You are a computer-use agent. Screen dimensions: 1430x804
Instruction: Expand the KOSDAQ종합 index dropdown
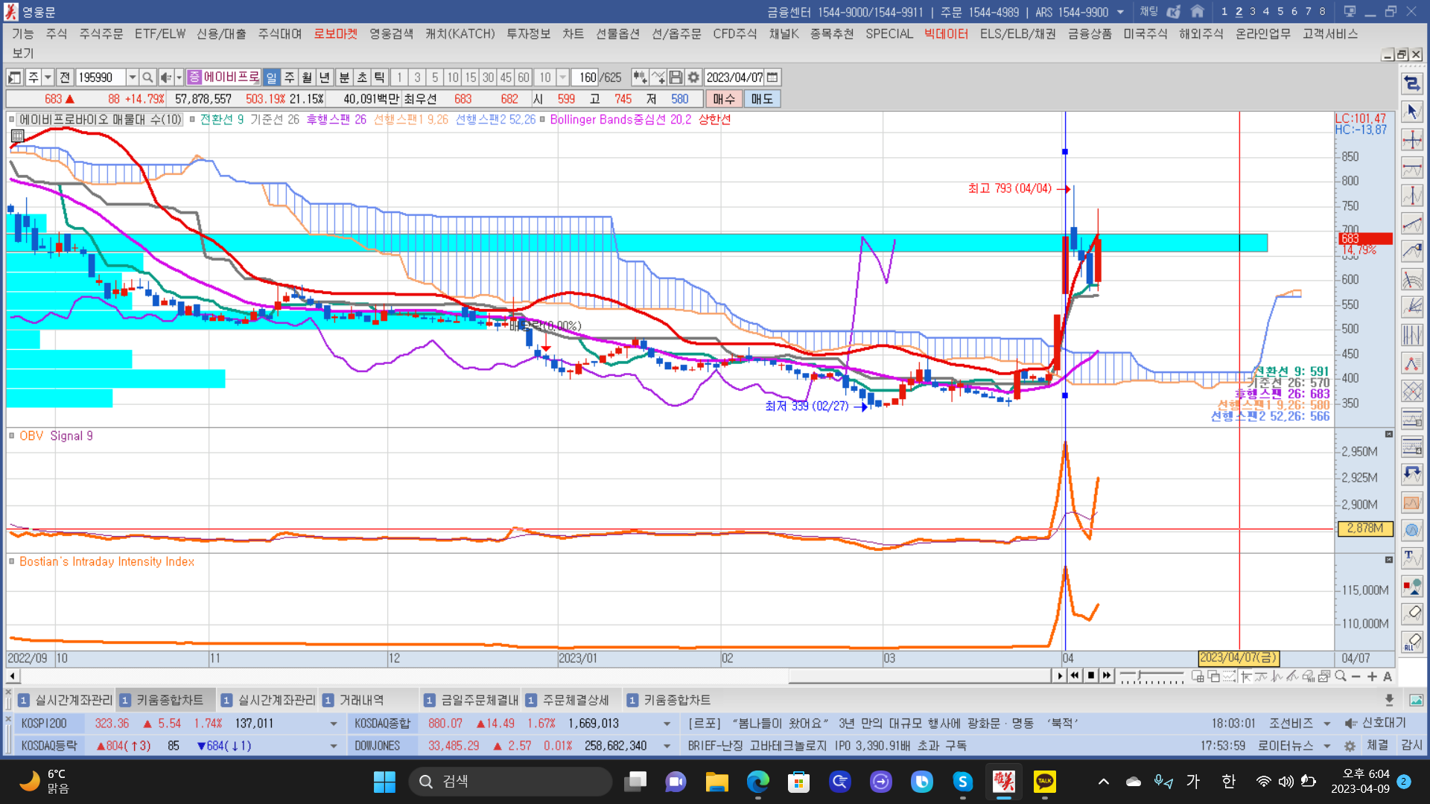(x=667, y=724)
